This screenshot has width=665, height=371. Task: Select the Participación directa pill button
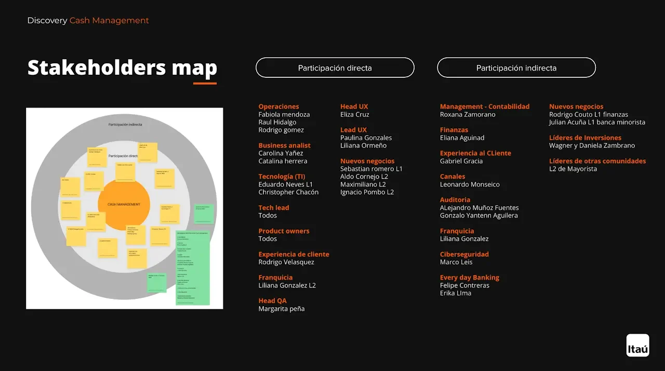click(x=335, y=68)
